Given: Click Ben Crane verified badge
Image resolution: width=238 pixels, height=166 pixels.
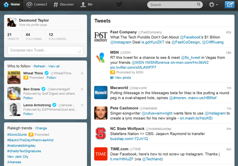Looking at the screenshot, I should [x=43, y=89].
